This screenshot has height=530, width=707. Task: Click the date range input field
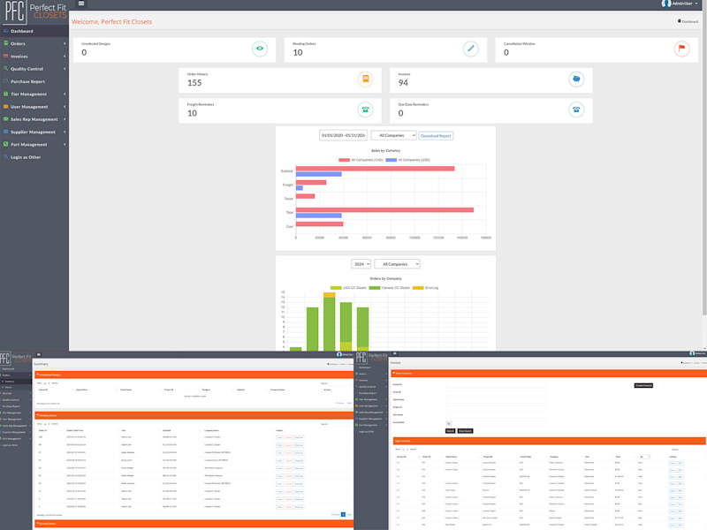(x=343, y=136)
